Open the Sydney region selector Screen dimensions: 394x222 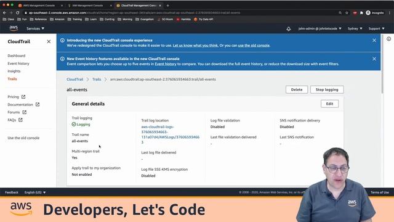[x=355, y=28]
